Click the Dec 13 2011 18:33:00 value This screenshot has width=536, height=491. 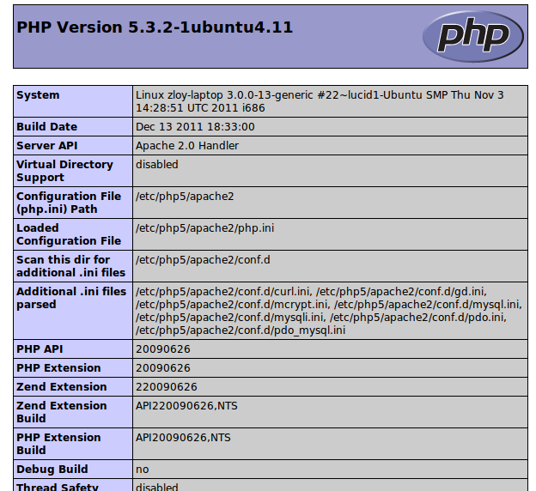pos(195,127)
